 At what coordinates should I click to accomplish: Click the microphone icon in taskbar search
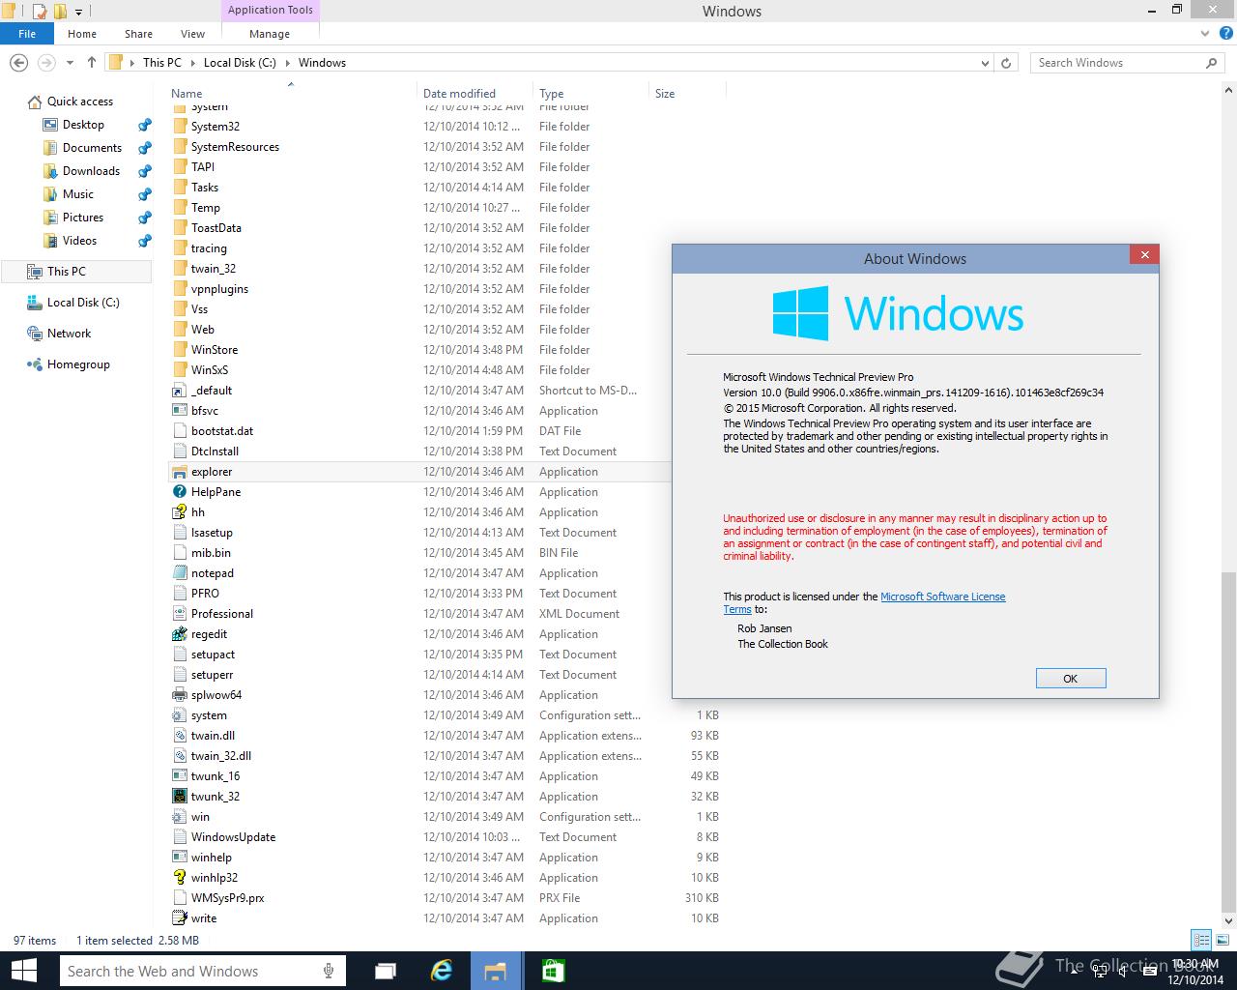click(329, 971)
